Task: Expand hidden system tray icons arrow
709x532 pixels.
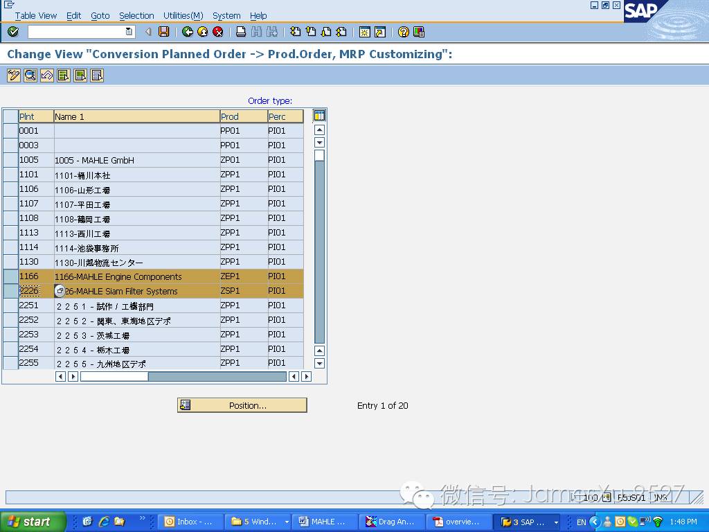Action: click(595, 522)
